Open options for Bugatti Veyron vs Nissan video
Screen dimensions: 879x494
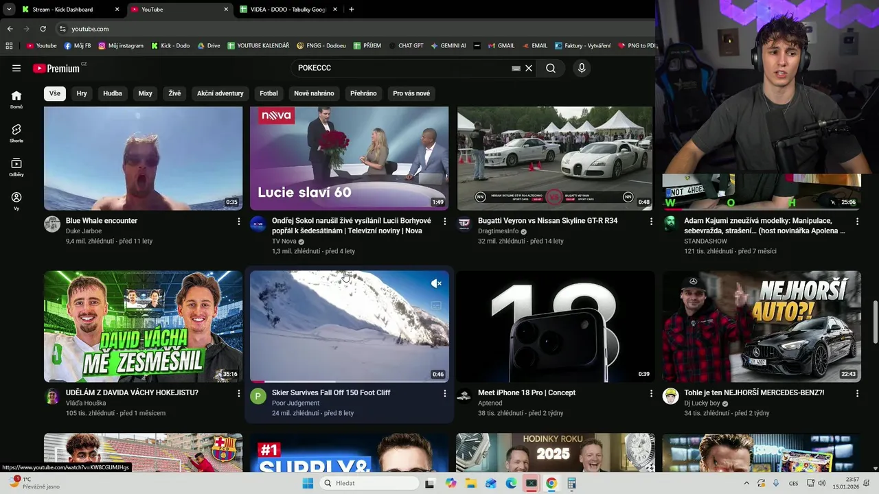(x=651, y=221)
